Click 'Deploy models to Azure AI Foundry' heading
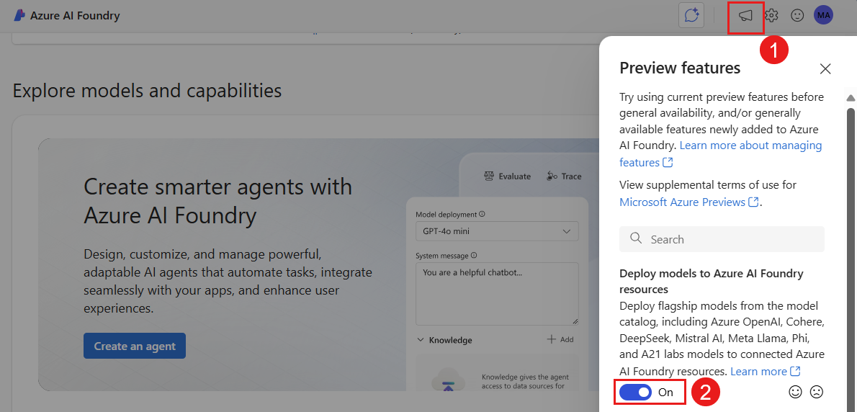Screen dimensions: 857x412 coord(712,280)
